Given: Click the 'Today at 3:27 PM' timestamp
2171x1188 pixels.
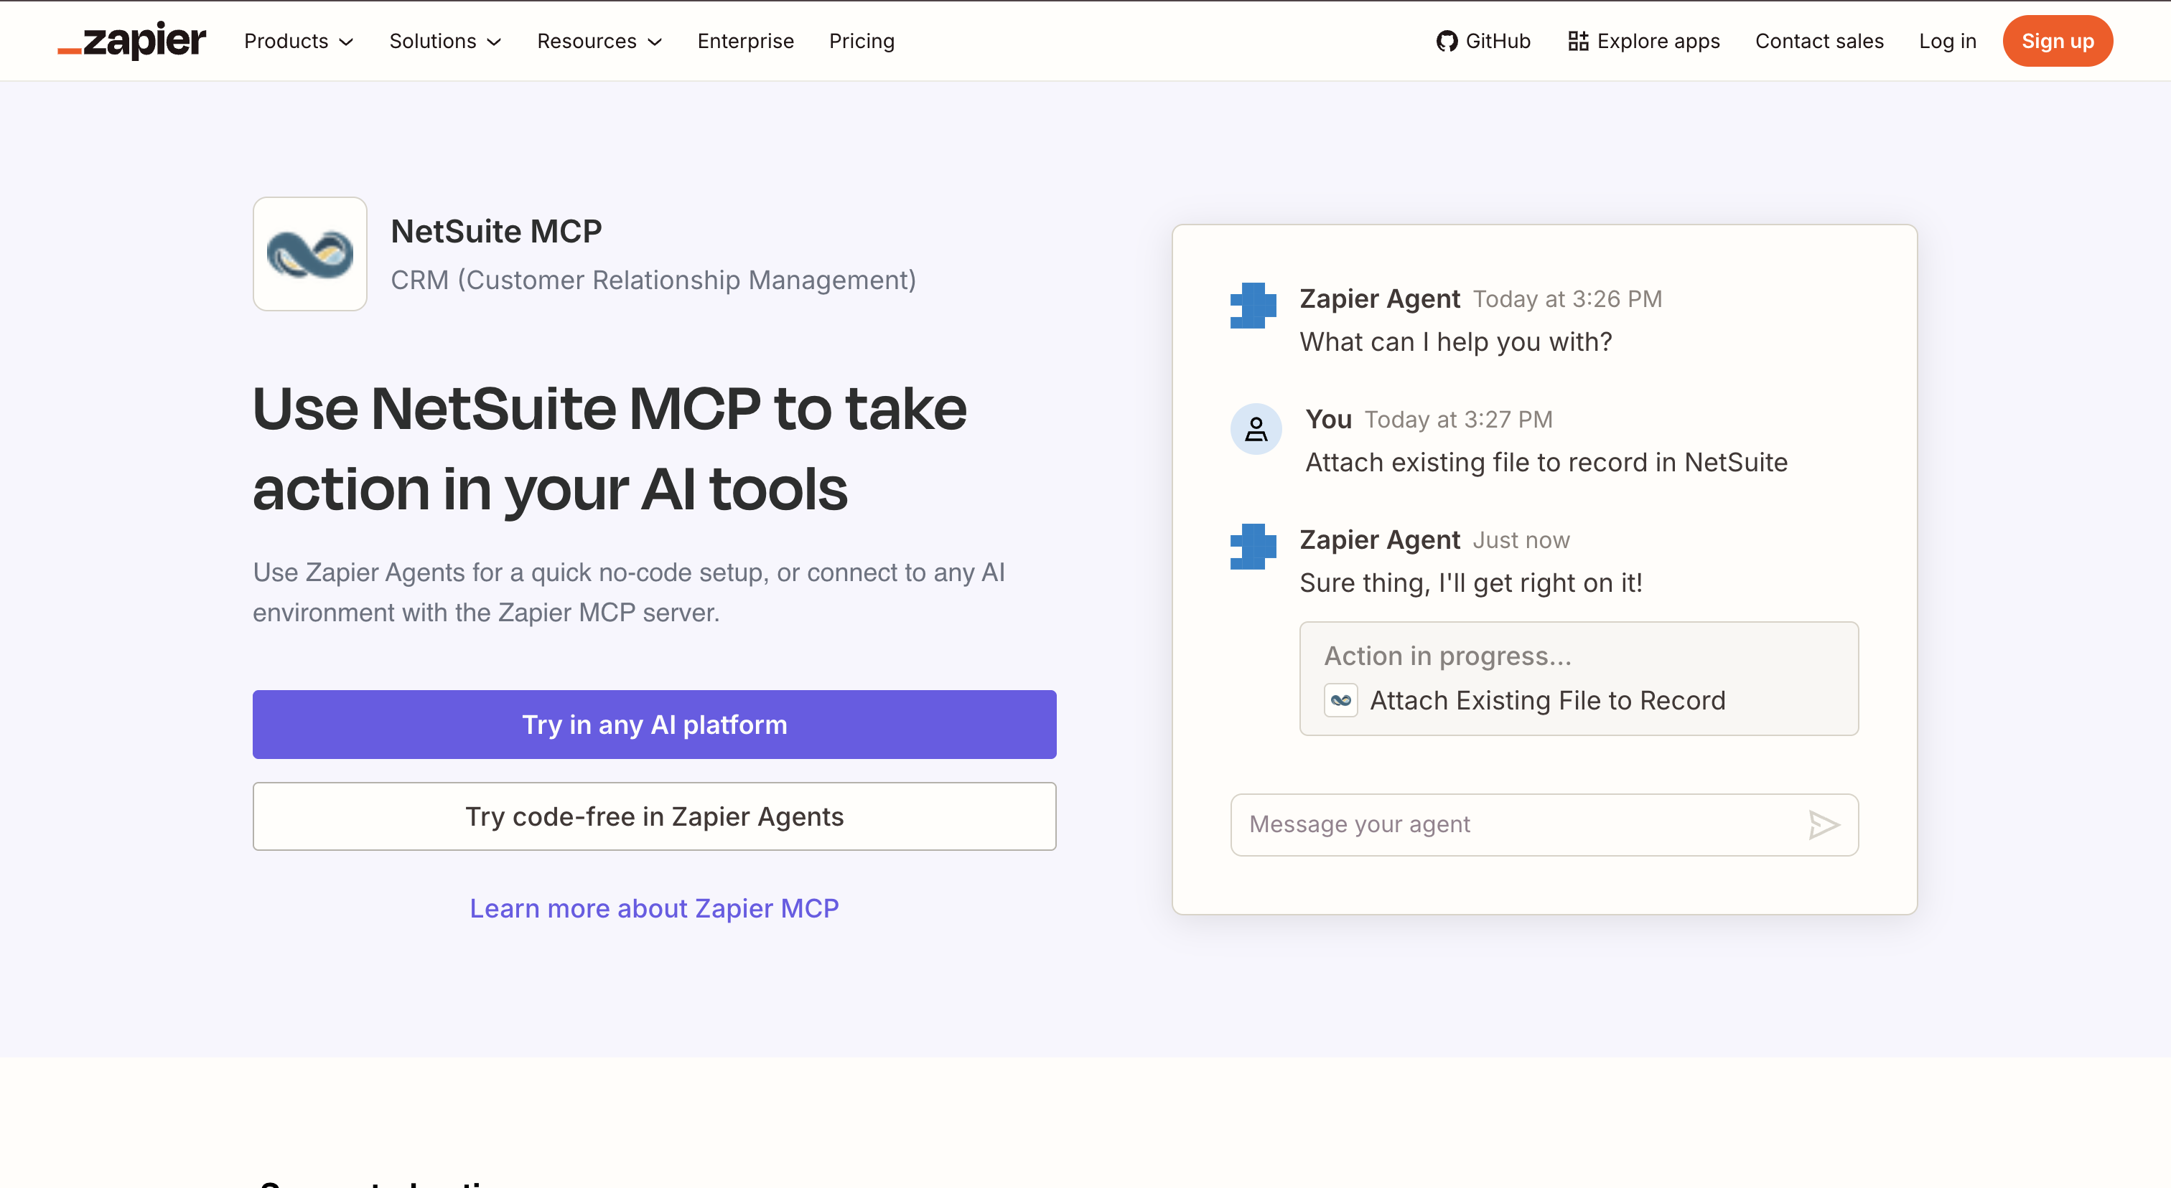Looking at the screenshot, I should pos(1458,419).
